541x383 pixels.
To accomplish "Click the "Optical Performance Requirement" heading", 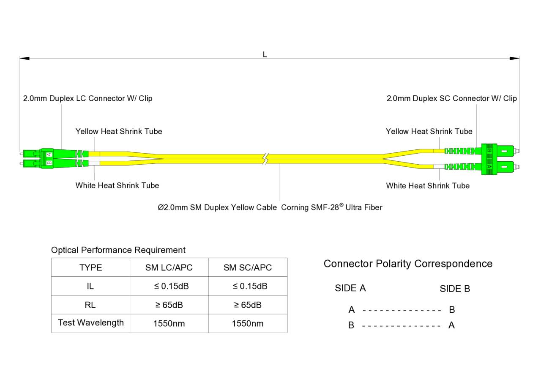I will (118, 250).
